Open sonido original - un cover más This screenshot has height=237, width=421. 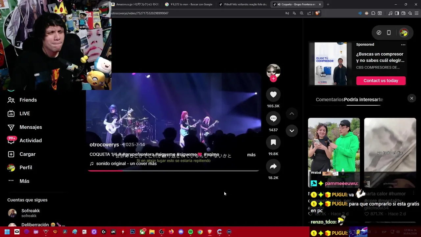pos(123,164)
